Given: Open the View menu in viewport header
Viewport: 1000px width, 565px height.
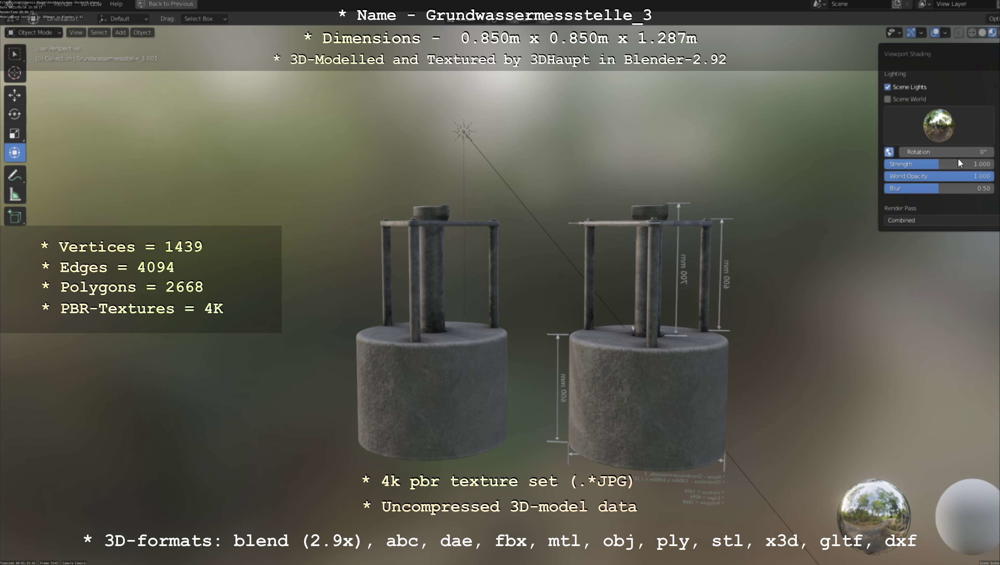Looking at the screenshot, I should tap(76, 32).
